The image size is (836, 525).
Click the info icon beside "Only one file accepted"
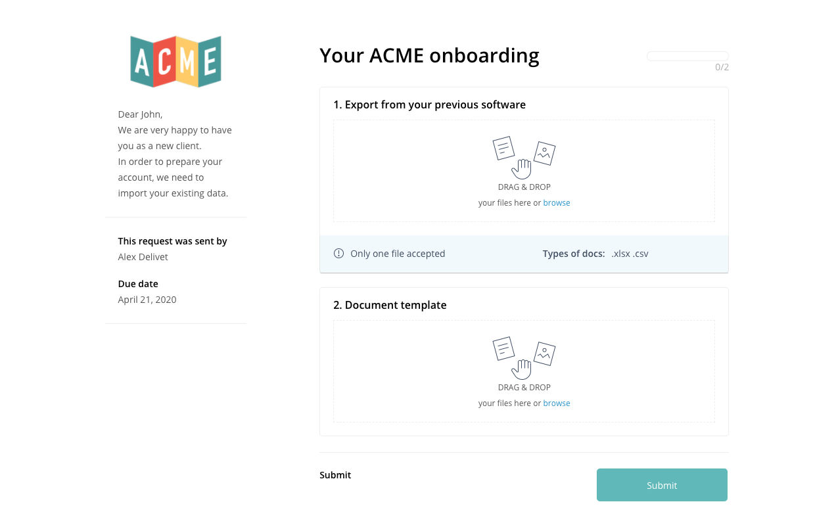338,254
